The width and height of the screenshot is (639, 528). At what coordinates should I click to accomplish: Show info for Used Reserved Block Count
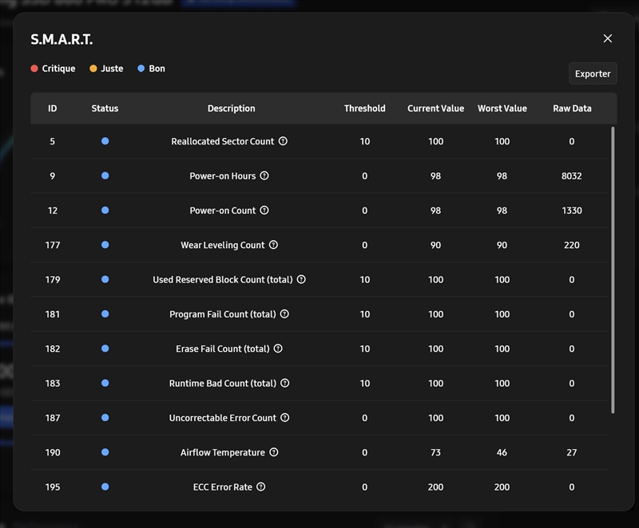point(301,279)
